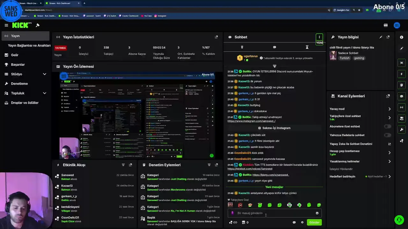Image resolution: width=408 pixels, height=229 pixels.
Task: Click the lightning bolt icon in the right sidebar
Action: click(402, 74)
